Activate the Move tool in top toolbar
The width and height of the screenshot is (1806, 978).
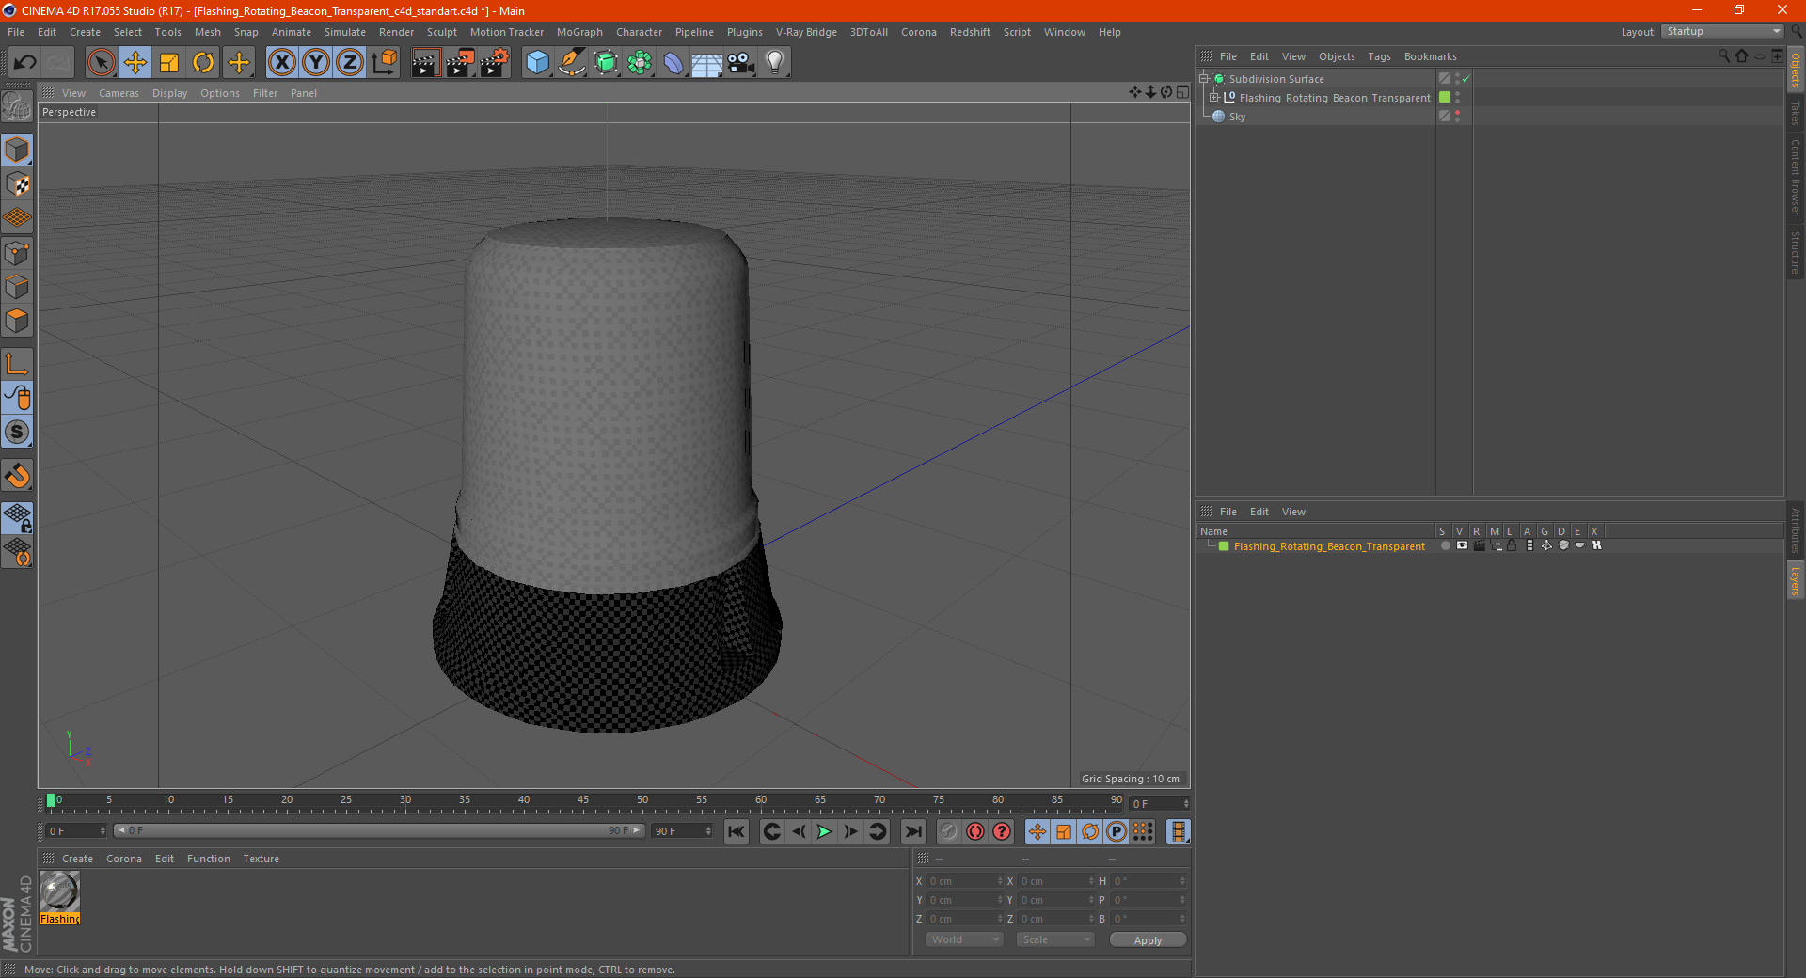(135, 63)
